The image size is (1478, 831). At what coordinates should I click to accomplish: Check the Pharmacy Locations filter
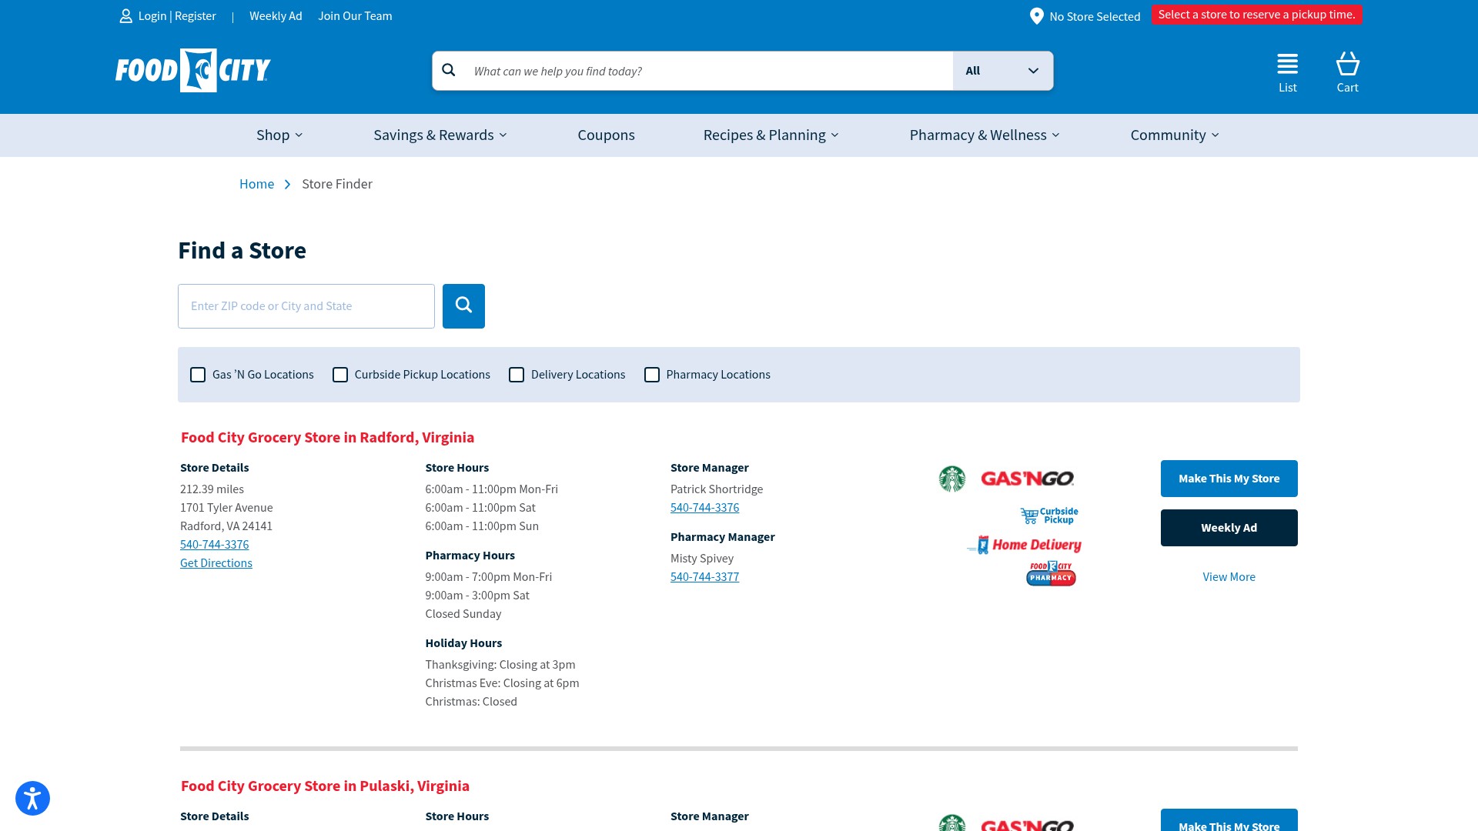[652, 375]
